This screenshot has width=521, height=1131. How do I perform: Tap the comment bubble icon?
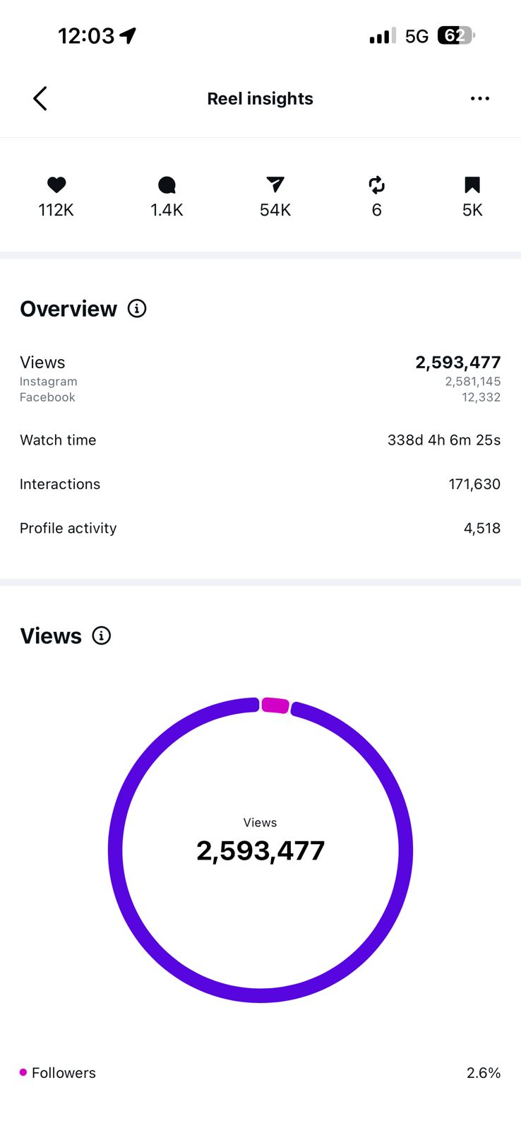pos(167,185)
